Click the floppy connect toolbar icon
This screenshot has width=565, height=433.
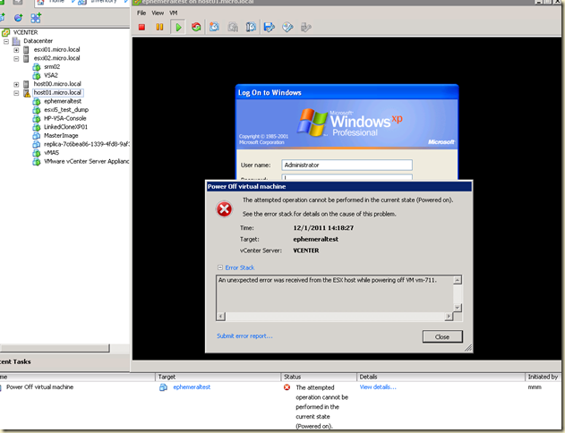[x=270, y=27]
